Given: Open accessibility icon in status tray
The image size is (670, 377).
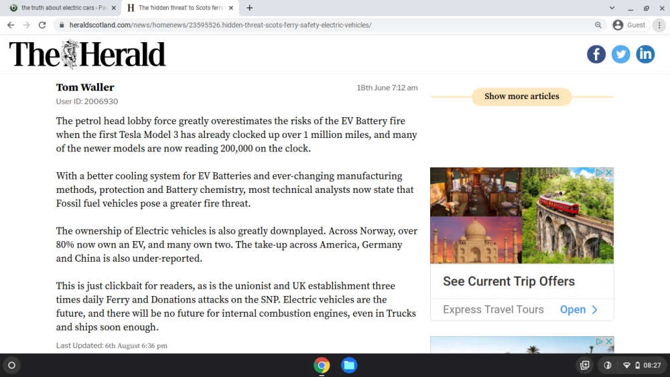Looking at the screenshot, I should coord(607,366).
